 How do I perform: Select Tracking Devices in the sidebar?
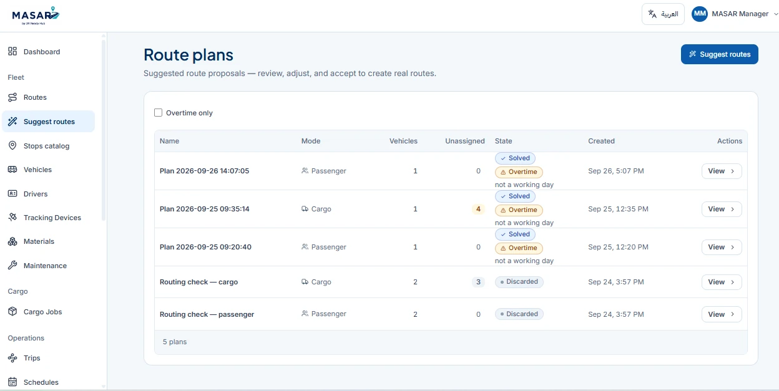[x=49, y=218]
